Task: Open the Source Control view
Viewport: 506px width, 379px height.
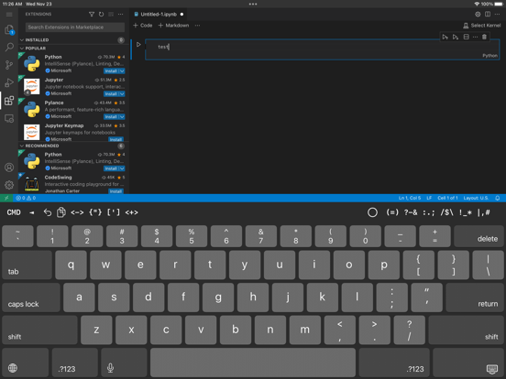Action: click(x=9, y=65)
